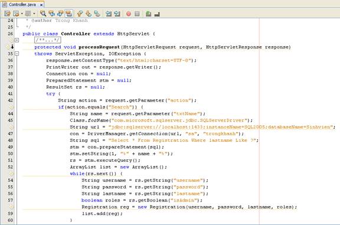Expand the collapsed Javadoc fold marker
This screenshot has width=340, height=225.
pyautogui.click(x=17, y=40)
